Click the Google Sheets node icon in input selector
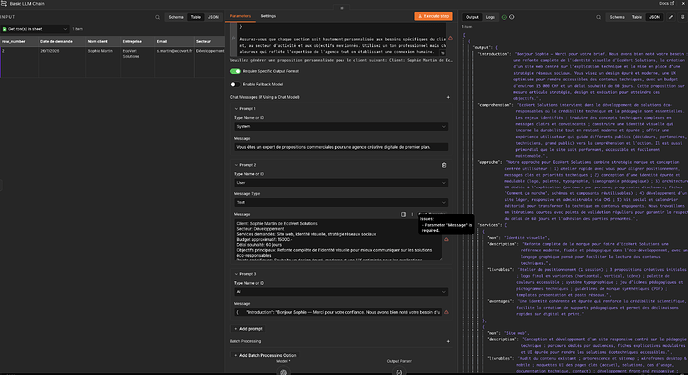Viewport: 688px width, 375px height. [4, 29]
